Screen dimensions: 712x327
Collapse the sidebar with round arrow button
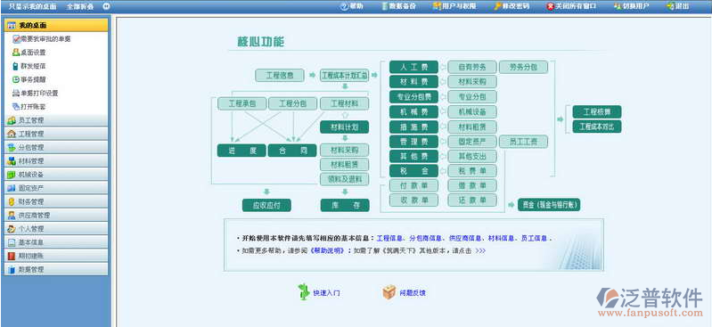click(106, 6)
